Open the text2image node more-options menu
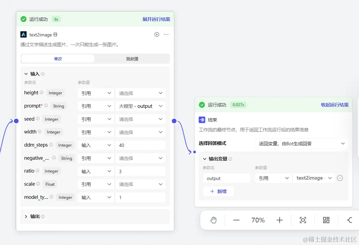This screenshot has width=359, height=245. coord(166,34)
